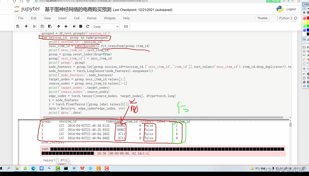Open the Insert menu
The image size is (309, 176).
pos(62,18)
